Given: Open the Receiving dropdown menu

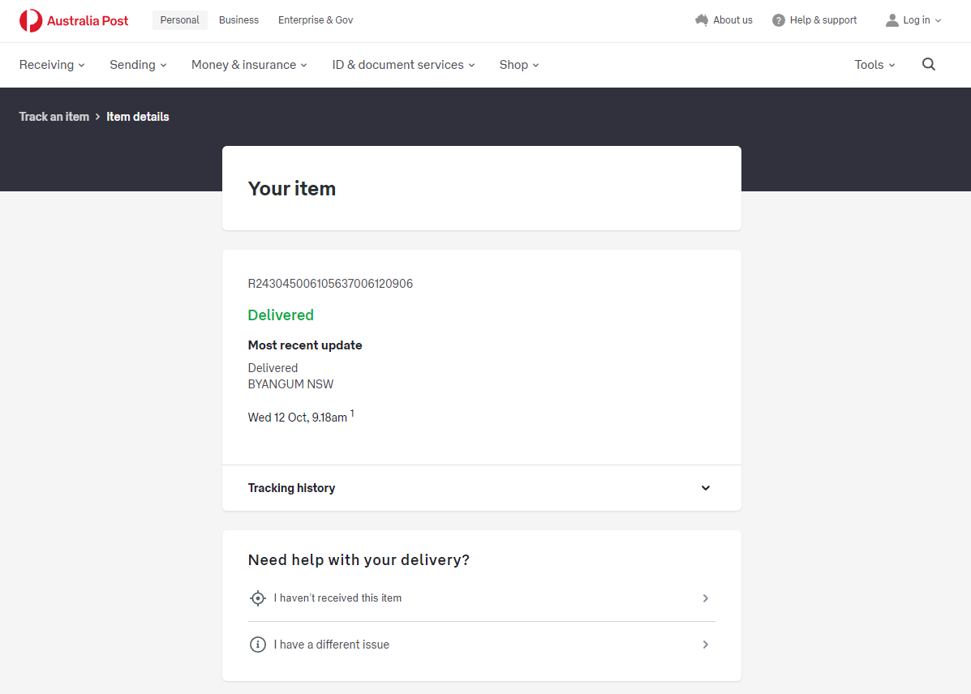Looking at the screenshot, I should tap(52, 65).
